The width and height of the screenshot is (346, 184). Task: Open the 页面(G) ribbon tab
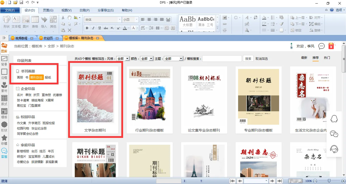click(48, 10)
